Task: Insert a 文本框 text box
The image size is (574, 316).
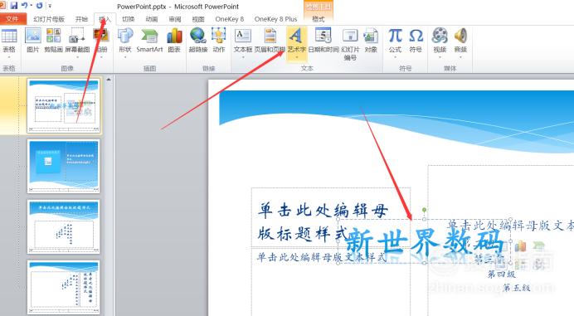Action: point(243,36)
